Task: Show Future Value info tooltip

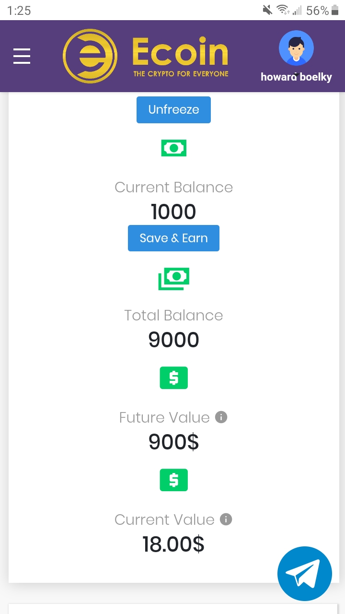Action: pyautogui.click(x=221, y=417)
